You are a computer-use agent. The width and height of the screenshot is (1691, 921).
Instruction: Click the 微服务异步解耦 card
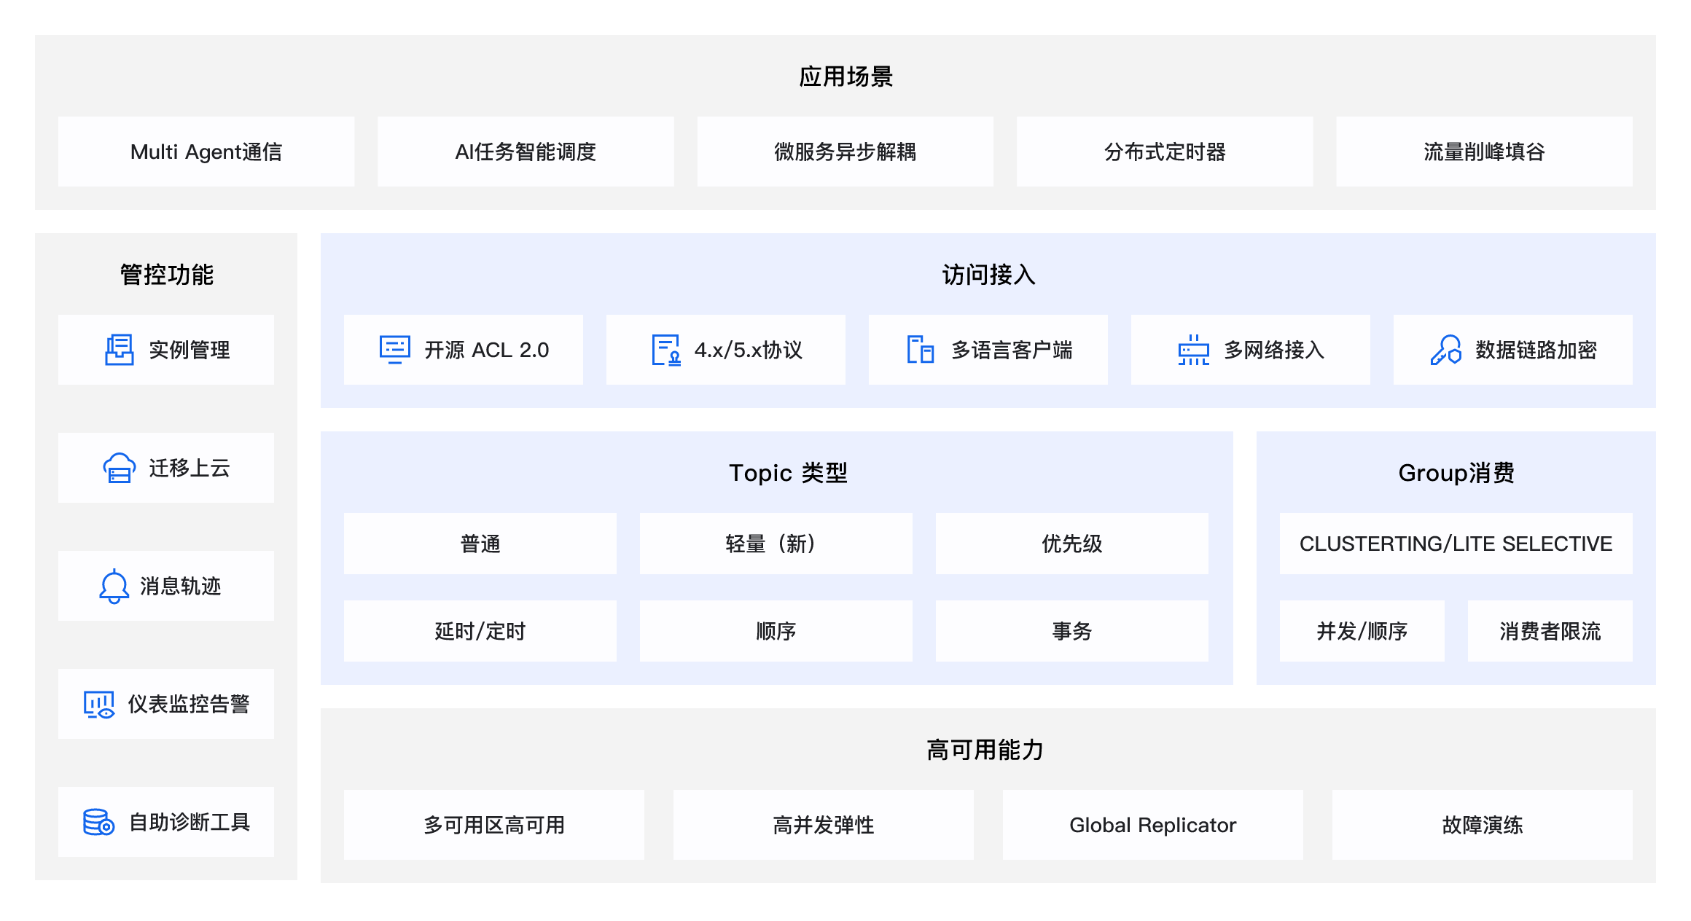click(x=845, y=152)
